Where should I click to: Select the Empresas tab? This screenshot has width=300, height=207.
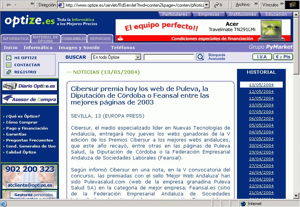pos(209,14)
